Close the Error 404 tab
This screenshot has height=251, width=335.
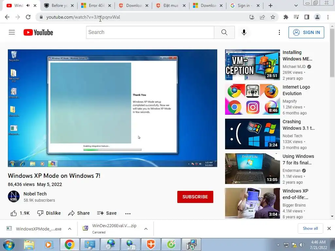(110, 6)
